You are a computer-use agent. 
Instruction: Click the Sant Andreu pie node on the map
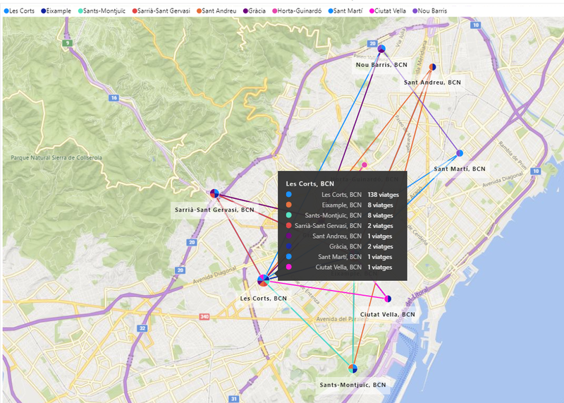coord(433,67)
